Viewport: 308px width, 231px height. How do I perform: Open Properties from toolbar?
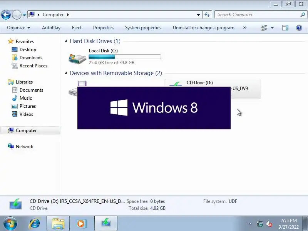(x=103, y=28)
